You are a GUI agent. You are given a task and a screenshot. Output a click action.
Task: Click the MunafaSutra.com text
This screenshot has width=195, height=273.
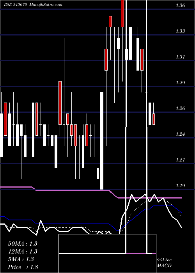[x=46, y=5]
